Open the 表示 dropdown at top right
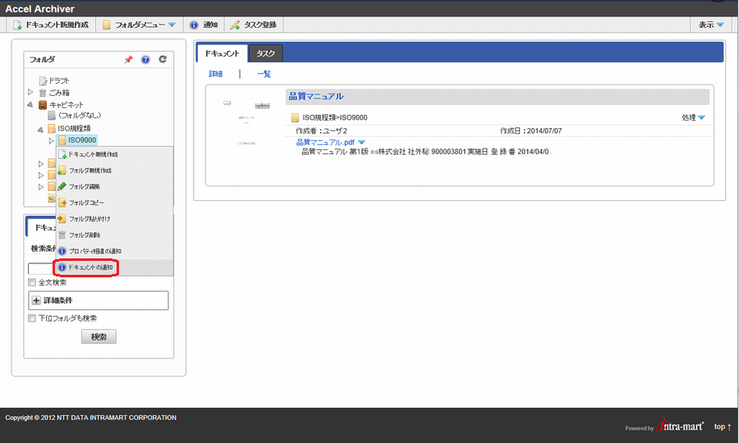 coord(710,25)
